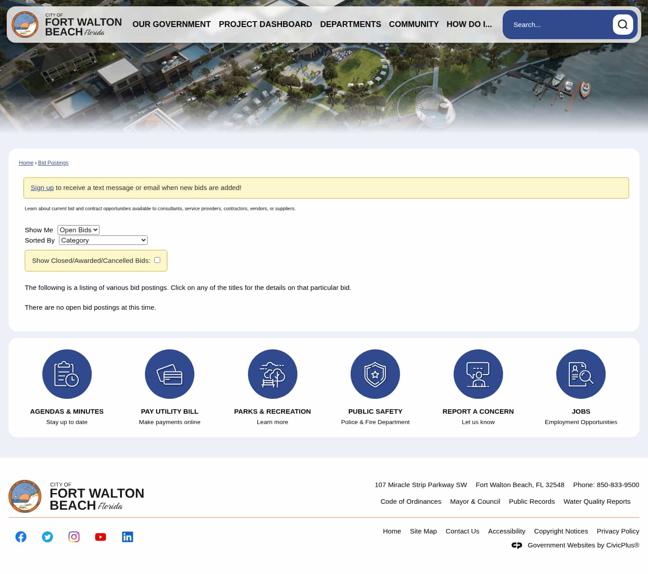Click the Agendas & Minutes title text
Viewport: 648px width, 574px height.
pyautogui.click(x=67, y=411)
